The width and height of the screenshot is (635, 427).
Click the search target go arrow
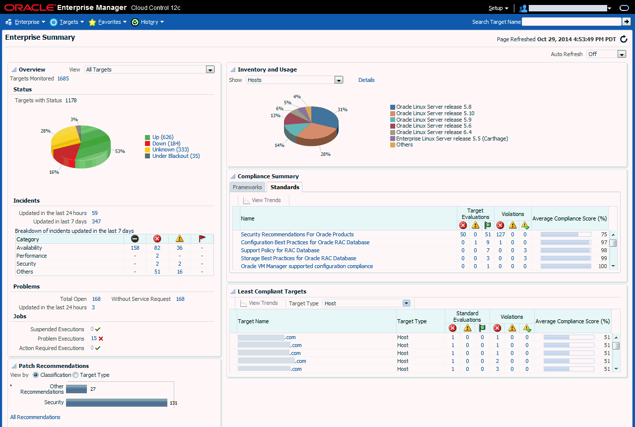627,21
